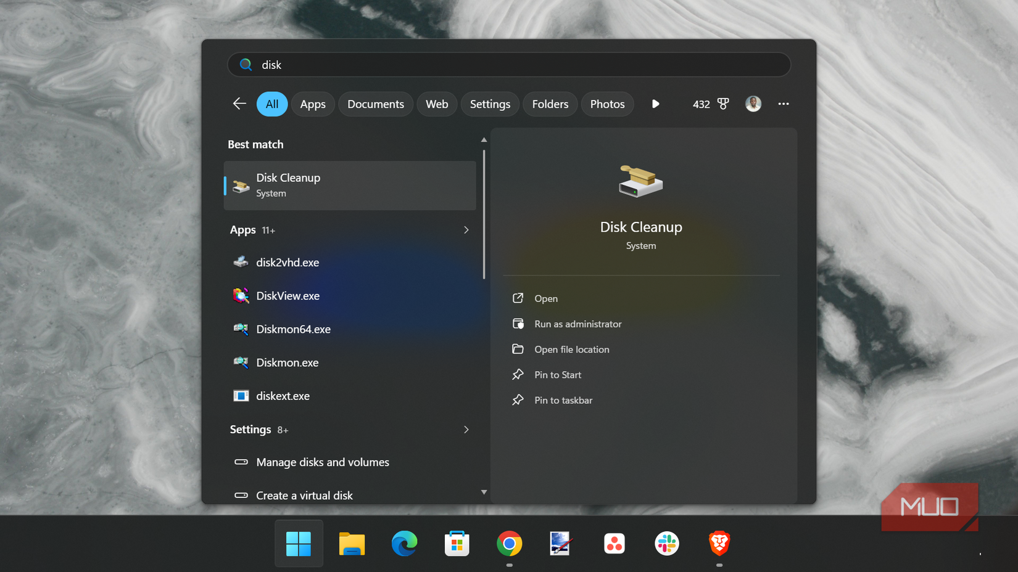Click Open for Disk Cleanup
Viewport: 1018px width, 572px height.
546,298
